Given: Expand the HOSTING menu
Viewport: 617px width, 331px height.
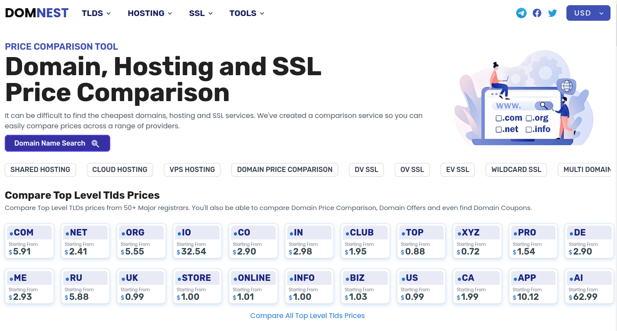Looking at the screenshot, I should pos(150,13).
